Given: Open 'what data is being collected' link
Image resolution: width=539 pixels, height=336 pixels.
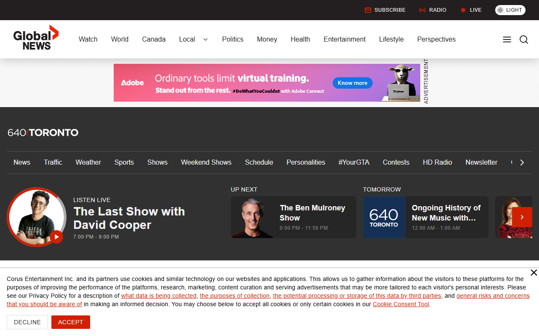Looking at the screenshot, I should pos(159,296).
